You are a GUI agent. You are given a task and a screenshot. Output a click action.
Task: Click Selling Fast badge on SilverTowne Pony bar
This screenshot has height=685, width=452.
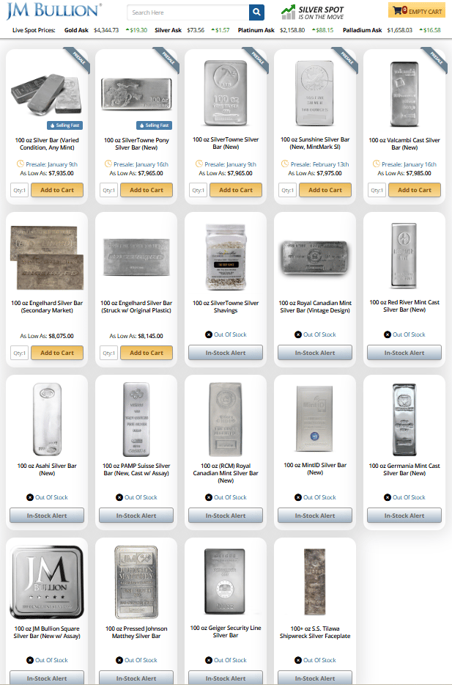tap(154, 125)
